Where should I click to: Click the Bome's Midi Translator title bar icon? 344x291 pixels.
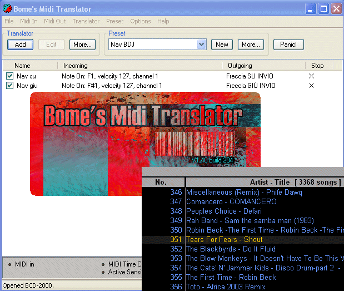pos(8,9)
